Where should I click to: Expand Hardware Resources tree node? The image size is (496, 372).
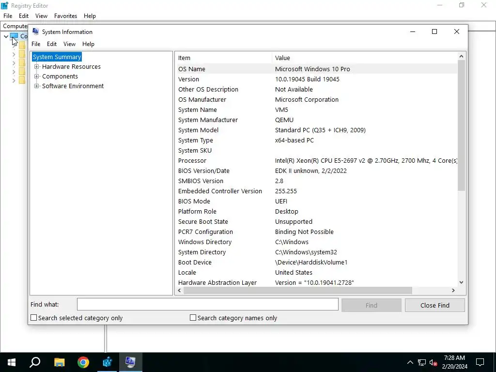click(37, 67)
